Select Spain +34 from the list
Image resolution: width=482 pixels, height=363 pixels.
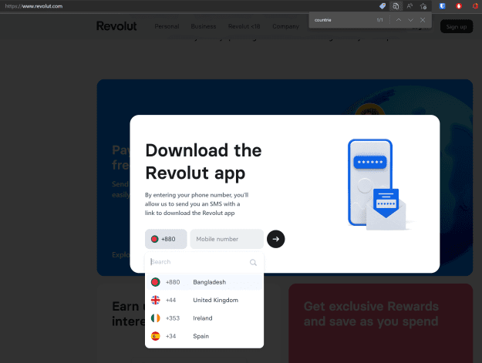(x=204, y=336)
